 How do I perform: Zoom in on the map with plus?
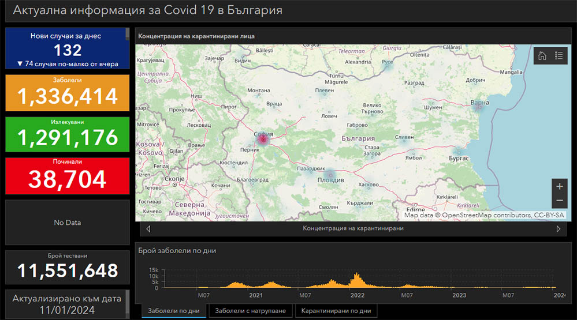click(x=559, y=186)
